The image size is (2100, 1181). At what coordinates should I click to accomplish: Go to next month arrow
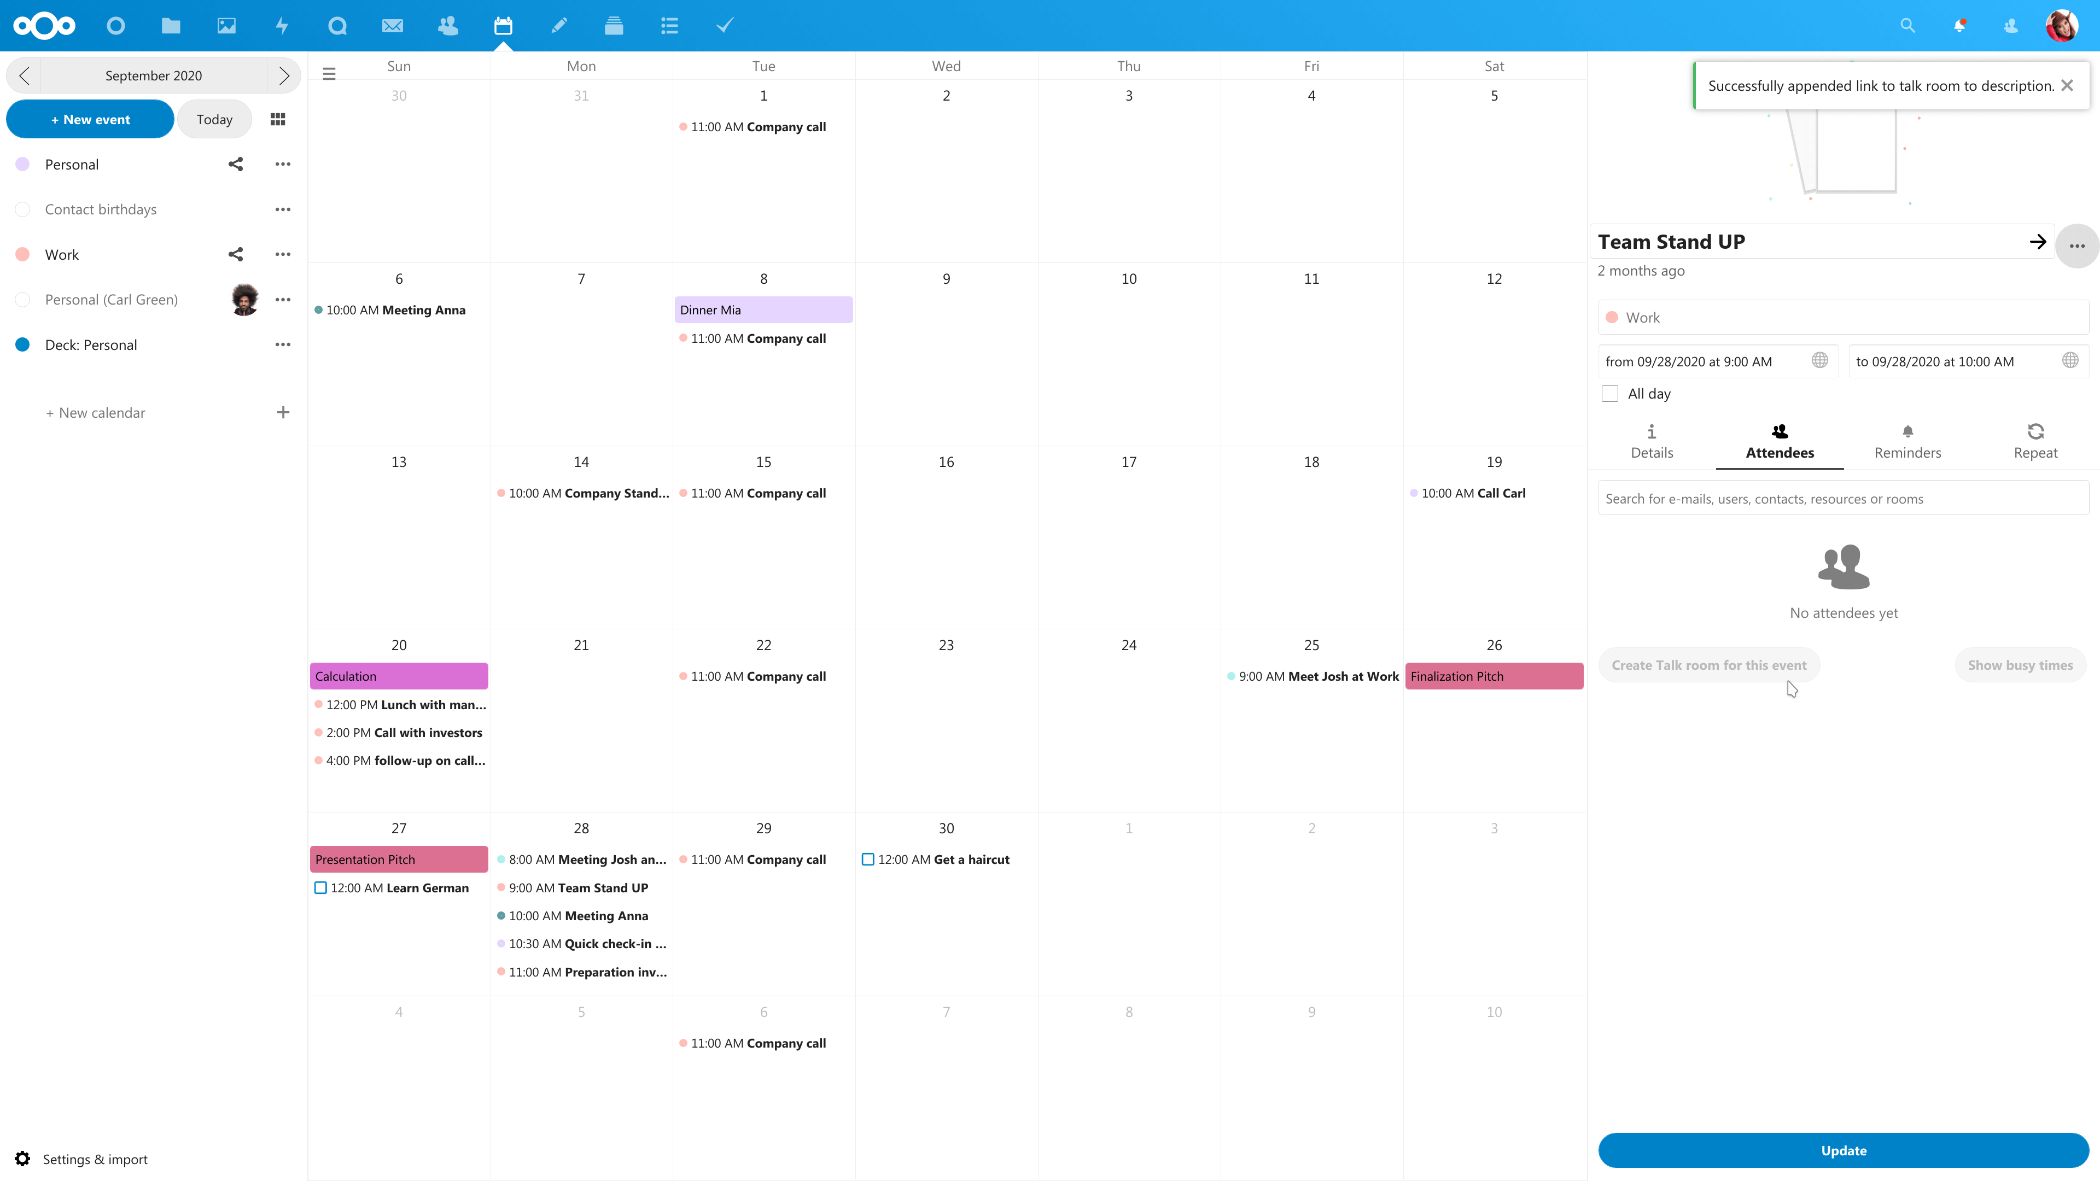click(x=284, y=76)
